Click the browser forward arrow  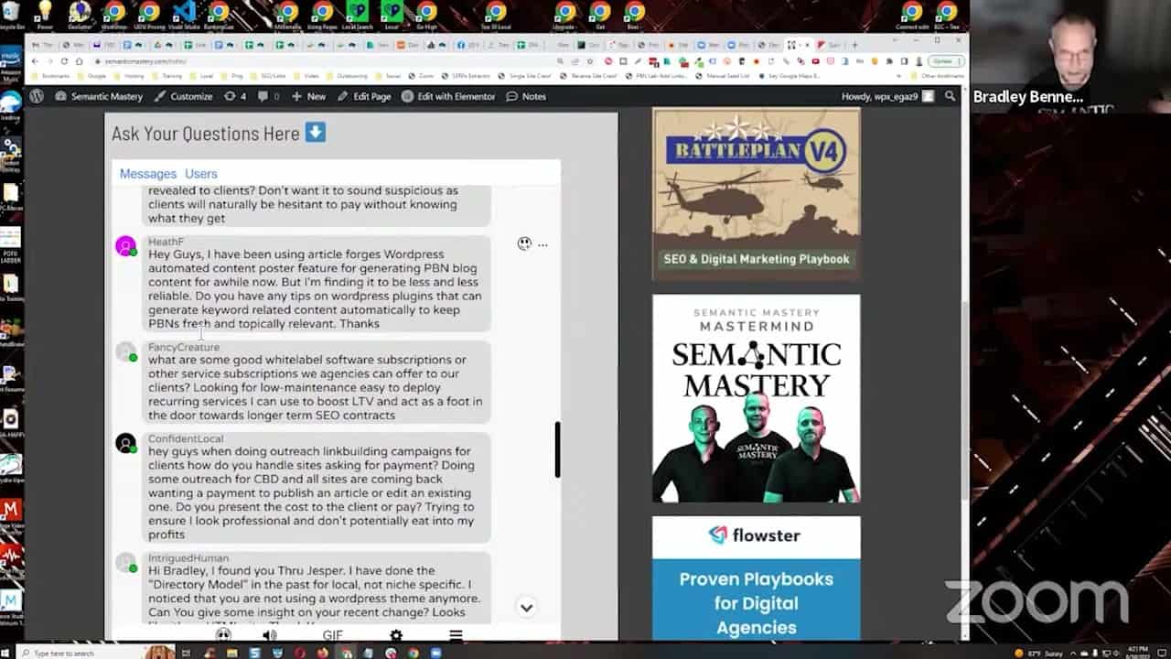tap(49, 61)
